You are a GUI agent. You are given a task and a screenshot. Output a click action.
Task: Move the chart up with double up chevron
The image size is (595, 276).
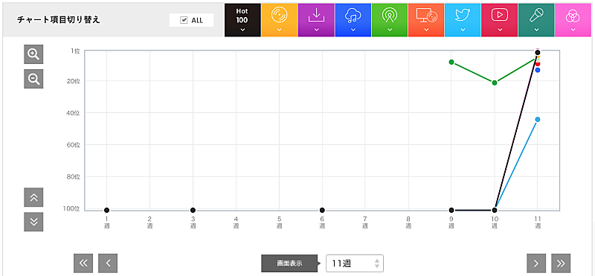[x=33, y=197]
